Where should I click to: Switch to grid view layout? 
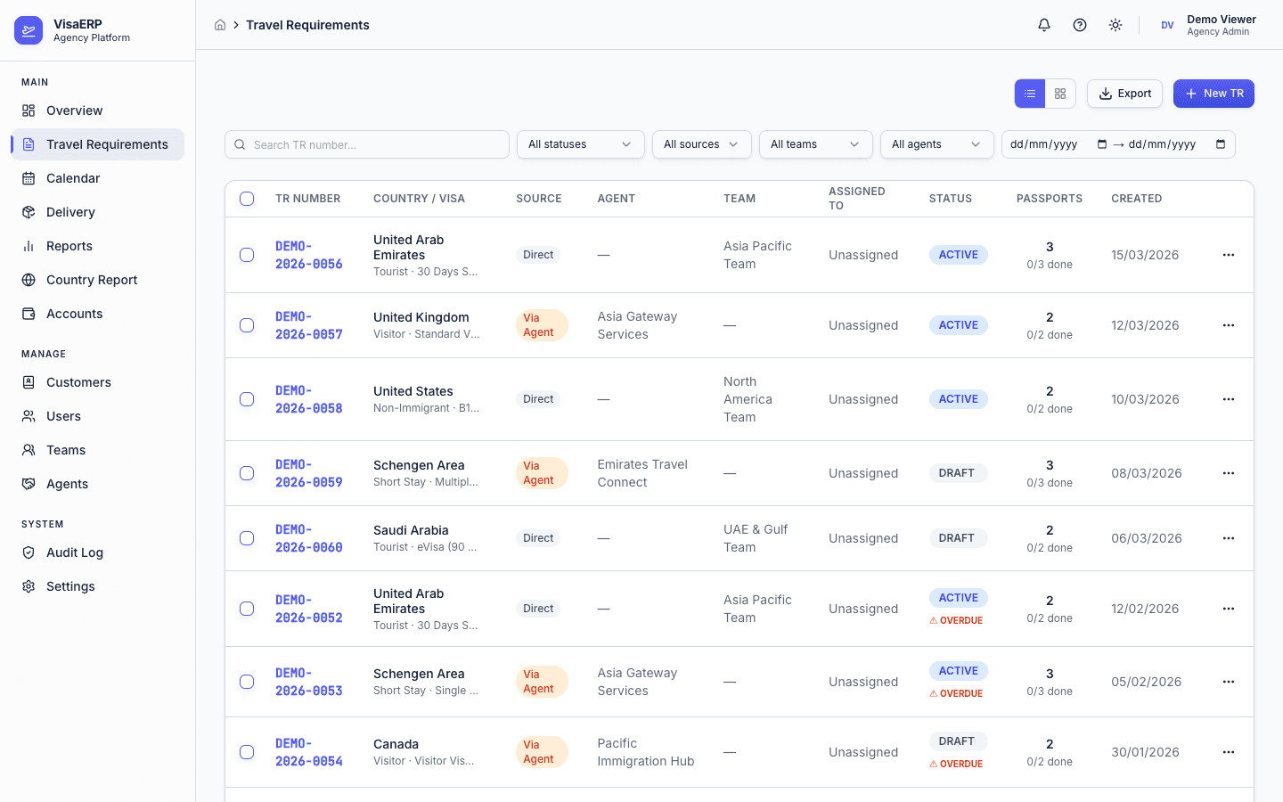[x=1060, y=93]
